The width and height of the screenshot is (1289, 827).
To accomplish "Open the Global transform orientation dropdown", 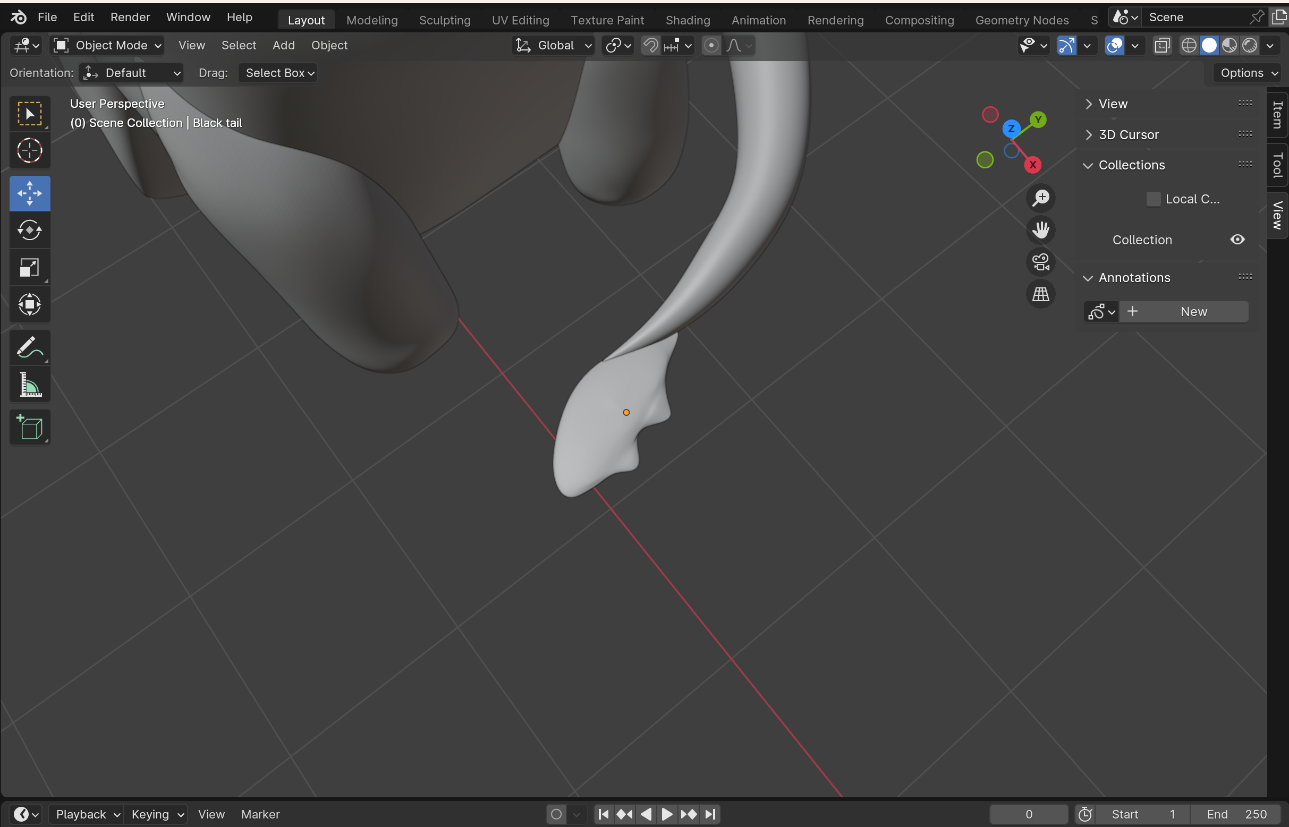I will click(x=554, y=46).
